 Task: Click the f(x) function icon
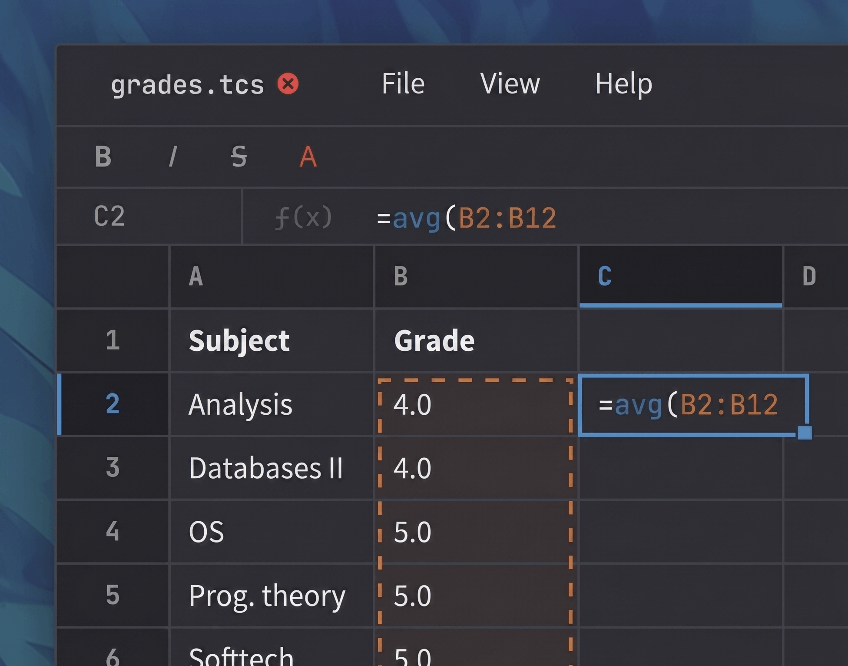point(303,217)
